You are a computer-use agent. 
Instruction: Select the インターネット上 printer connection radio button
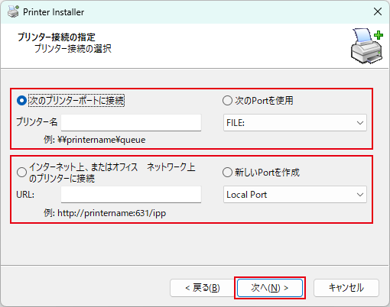(21, 173)
